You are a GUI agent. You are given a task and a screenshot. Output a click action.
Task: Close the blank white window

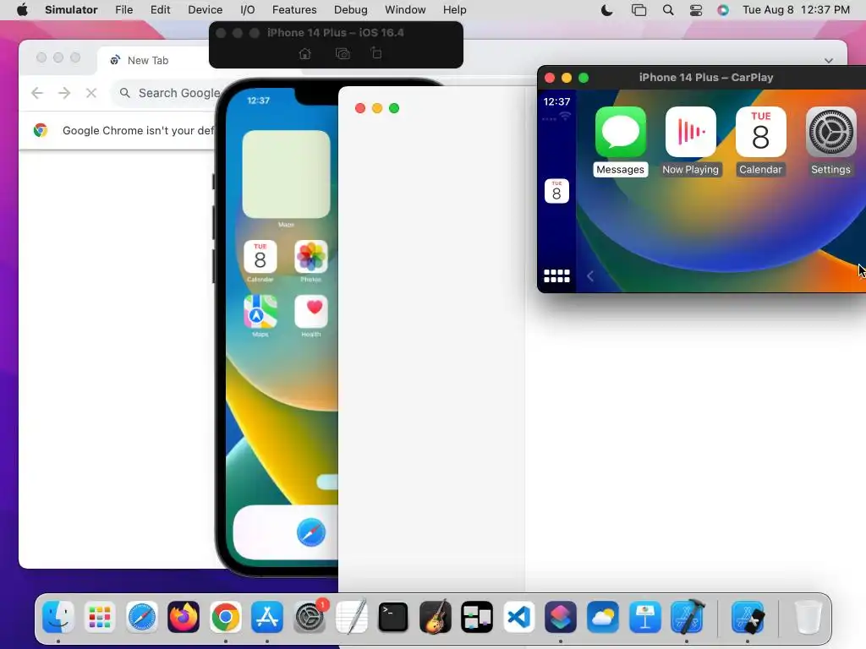pos(360,108)
